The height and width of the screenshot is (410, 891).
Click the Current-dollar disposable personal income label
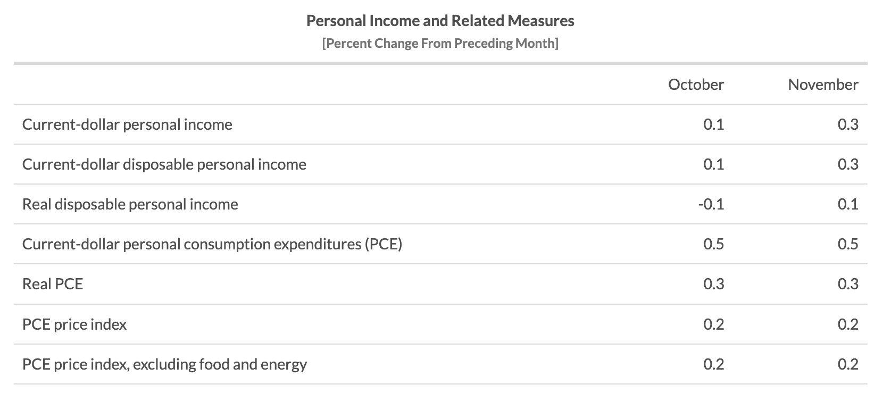point(164,164)
